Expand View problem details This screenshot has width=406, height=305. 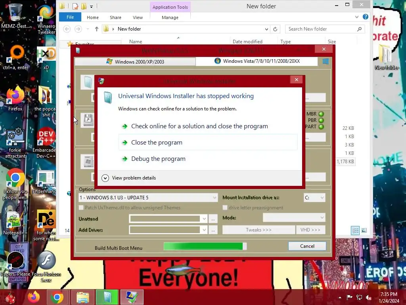(x=129, y=178)
